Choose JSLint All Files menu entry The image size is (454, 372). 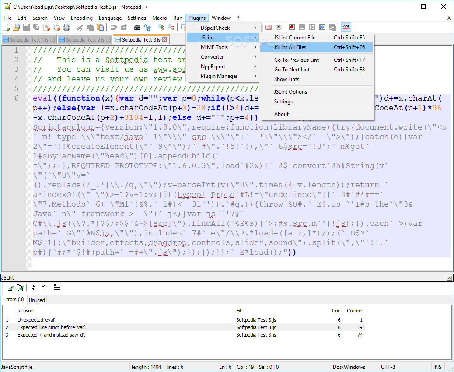317,47
